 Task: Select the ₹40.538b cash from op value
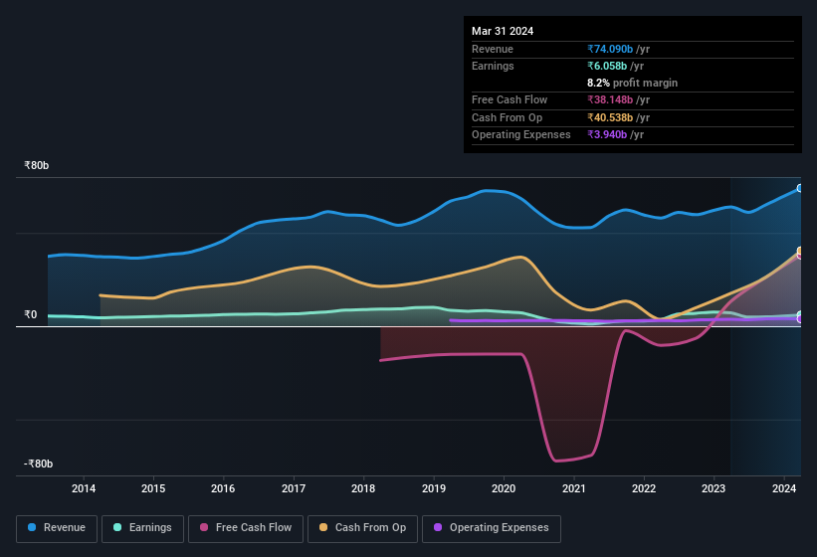(610, 117)
